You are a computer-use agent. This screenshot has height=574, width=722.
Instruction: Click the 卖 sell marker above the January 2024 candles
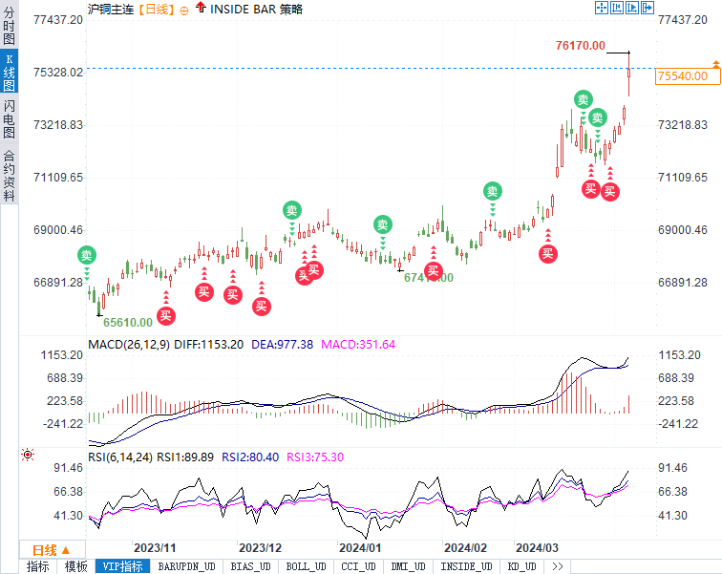[383, 224]
